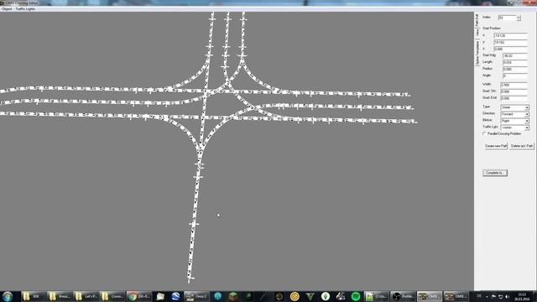Click the Radius input field
The height and width of the screenshot is (302, 537).
tap(515, 69)
